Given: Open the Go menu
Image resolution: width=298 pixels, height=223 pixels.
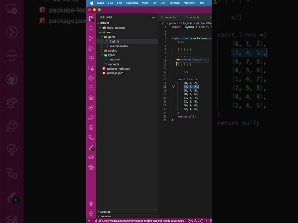Looking at the screenshot, I should pos(154,3).
